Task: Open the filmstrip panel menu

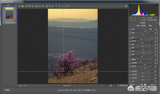Action: pos(16,5)
